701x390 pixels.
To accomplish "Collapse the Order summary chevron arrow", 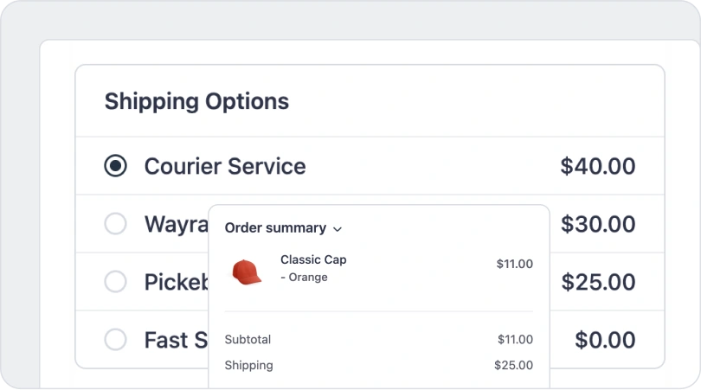I will coord(338,229).
